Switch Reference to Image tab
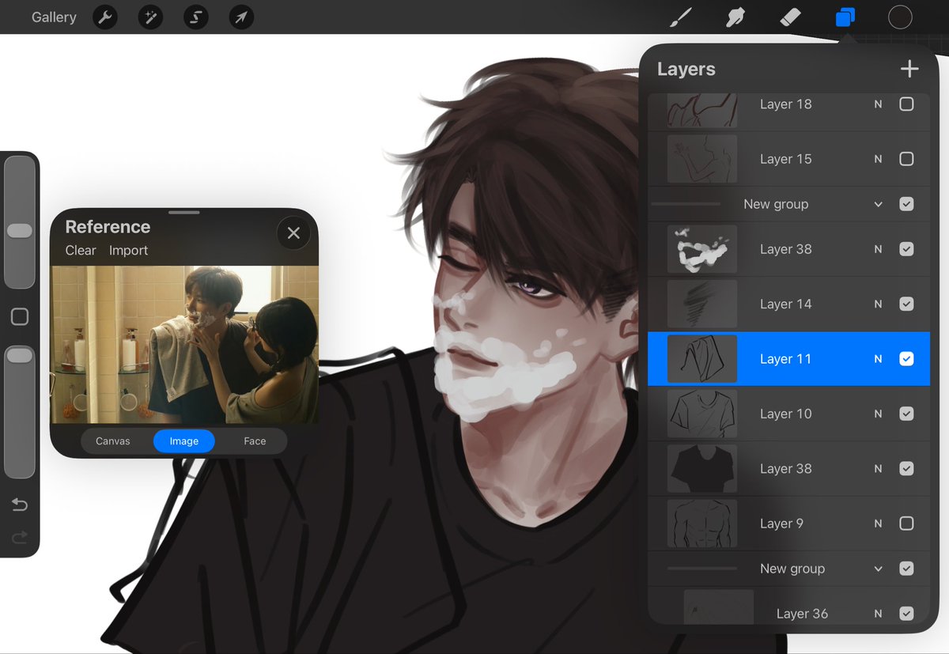This screenshot has width=949, height=654. (184, 441)
